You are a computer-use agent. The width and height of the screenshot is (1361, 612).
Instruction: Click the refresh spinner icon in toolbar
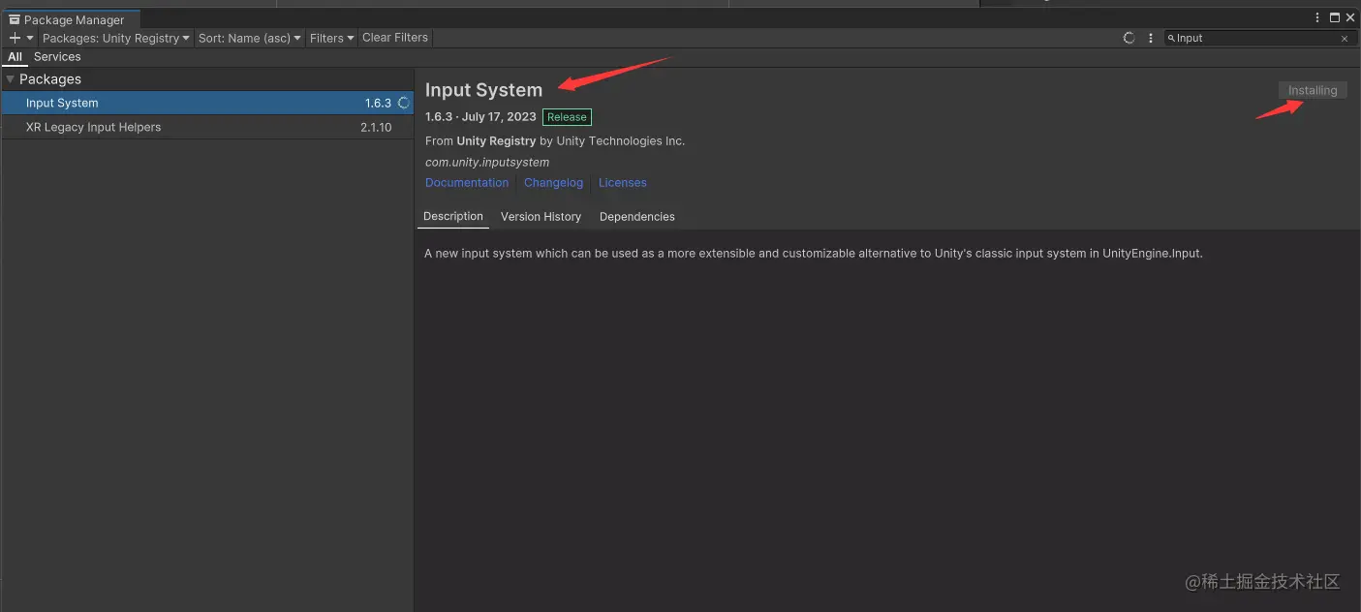point(1129,38)
